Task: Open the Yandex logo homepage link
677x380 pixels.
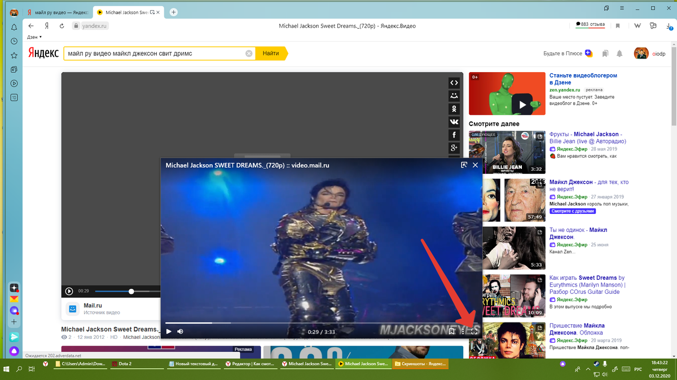Action: [43, 53]
